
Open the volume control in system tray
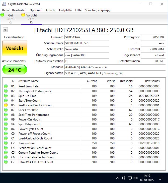point(135,178)
